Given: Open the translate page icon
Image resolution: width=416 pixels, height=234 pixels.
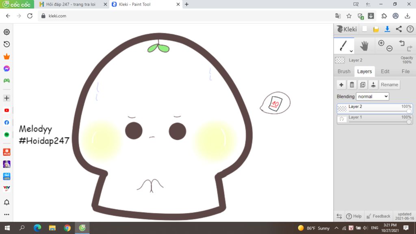Looking at the screenshot, I should [x=338, y=16].
